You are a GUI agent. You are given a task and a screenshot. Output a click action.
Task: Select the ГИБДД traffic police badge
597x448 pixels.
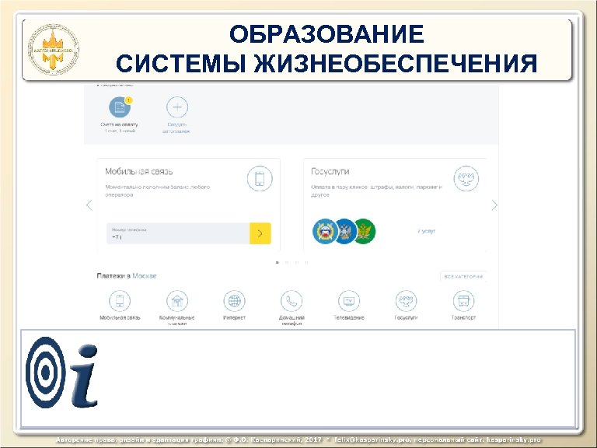pyautogui.click(x=325, y=231)
